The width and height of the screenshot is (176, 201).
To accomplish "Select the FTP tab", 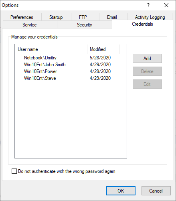I will coord(85,17).
